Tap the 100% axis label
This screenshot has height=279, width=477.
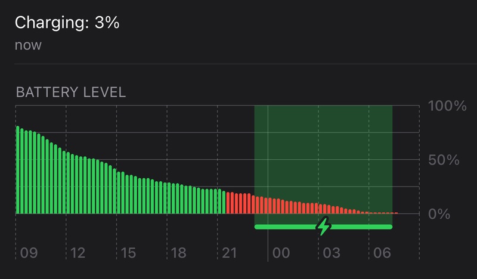pos(447,106)
